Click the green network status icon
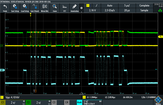Screen dimensions: 163x105 pyautogui.click(x=160, y=10)
